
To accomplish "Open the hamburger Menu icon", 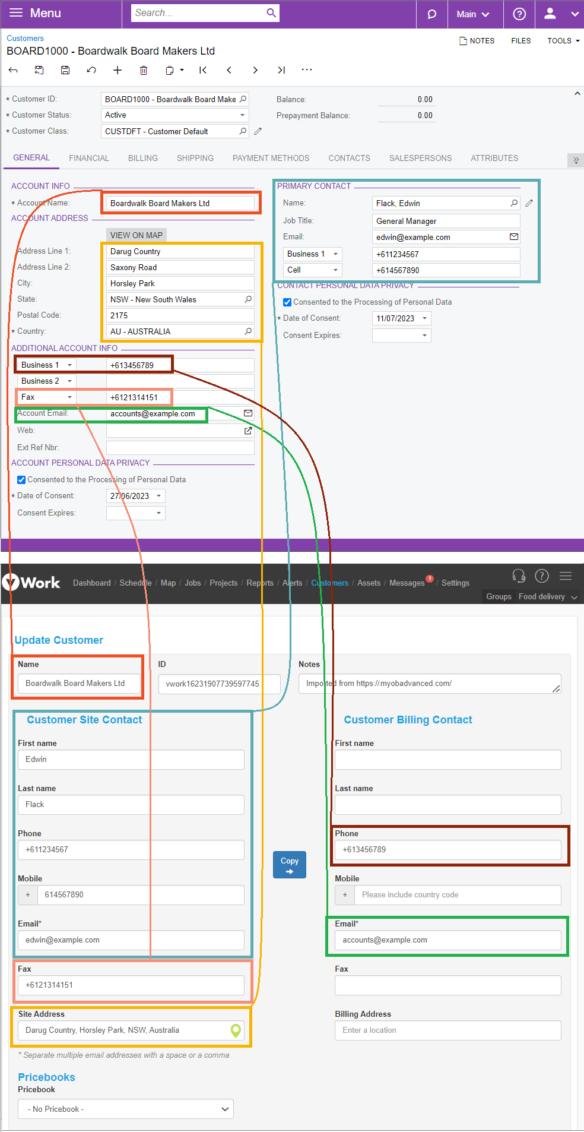I will pos(16,12).
